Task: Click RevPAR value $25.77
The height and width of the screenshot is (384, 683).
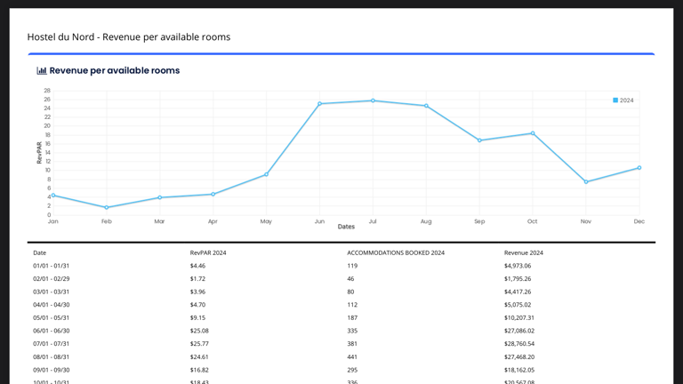Action: 199,344
